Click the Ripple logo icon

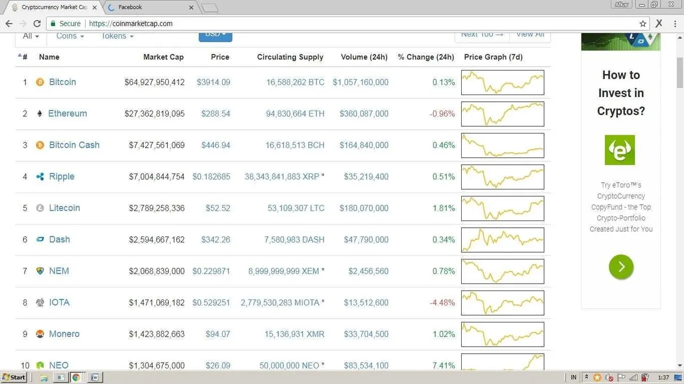pyautogui.click(x=40, y=177)
